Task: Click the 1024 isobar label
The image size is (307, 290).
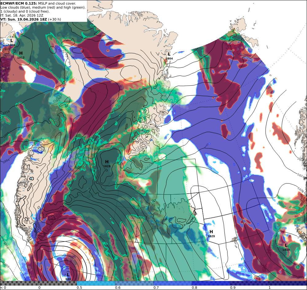Action: tap(301, 175)
